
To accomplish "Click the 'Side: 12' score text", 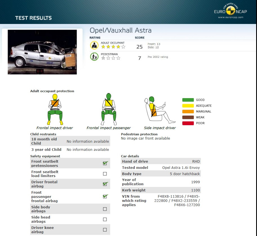I will (153, 47).
